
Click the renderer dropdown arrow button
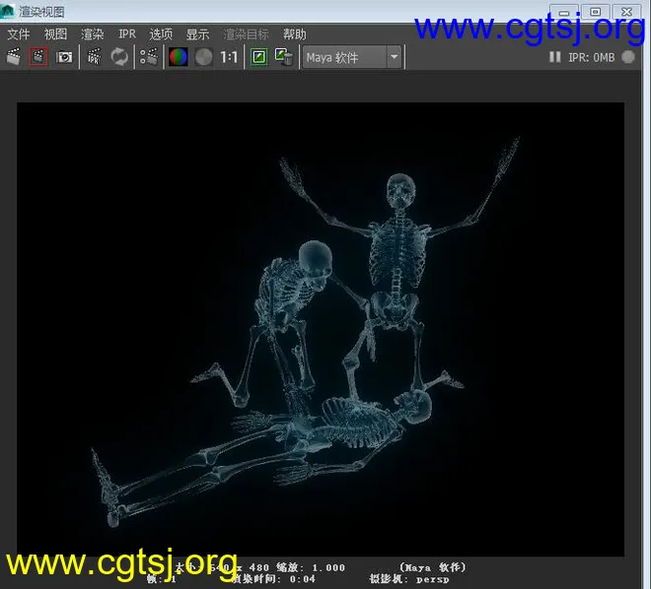coord(394,57)
